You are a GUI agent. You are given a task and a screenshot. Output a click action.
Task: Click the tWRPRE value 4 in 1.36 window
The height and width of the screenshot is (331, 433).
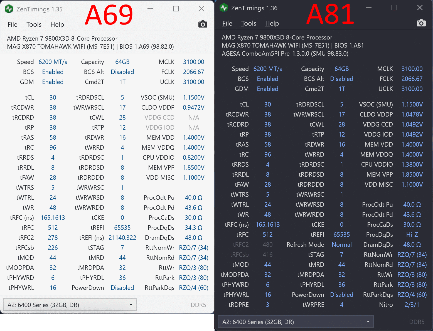(x=342, y=305)
